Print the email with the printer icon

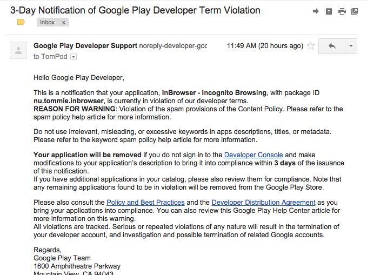[342, 11]
